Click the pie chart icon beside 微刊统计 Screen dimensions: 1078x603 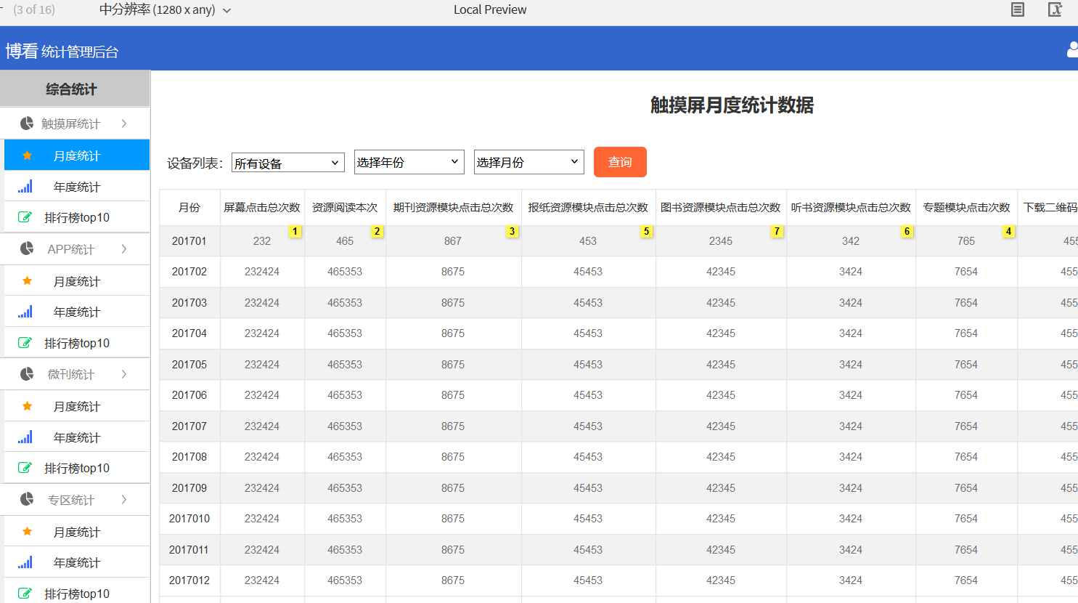pyautogui.click(x=27, y=374)
